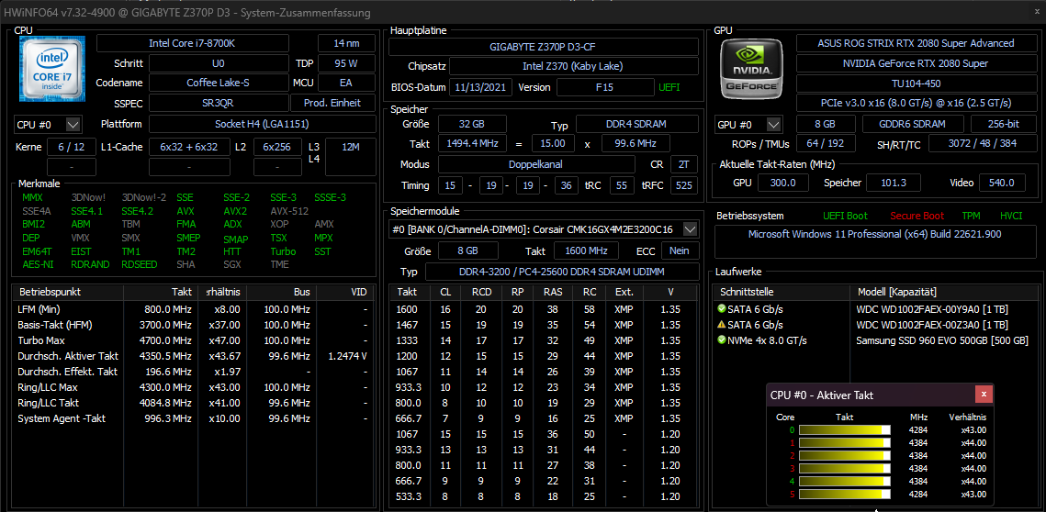Click Core 0 clock bar
The width and height of the screenshot is (1046, 512).
pos(844,430)
